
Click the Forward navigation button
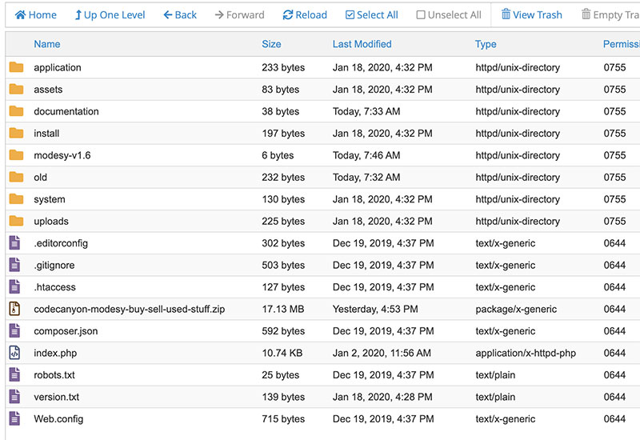point(239,14)
